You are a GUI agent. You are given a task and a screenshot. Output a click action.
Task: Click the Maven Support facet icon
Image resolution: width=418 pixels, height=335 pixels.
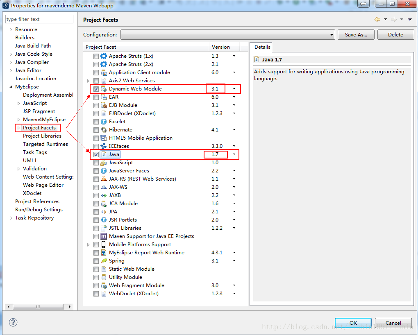point(103,236)
